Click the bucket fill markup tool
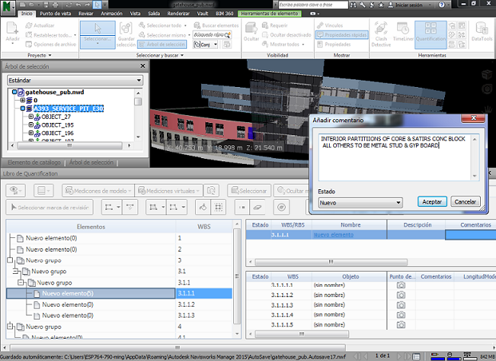Image resolution: width=496 pixels, height=361 pixels. pyautogui.click(x=203, y=207)
